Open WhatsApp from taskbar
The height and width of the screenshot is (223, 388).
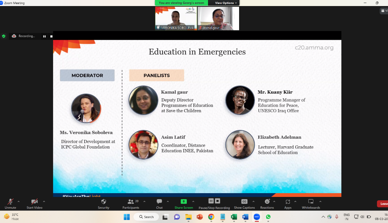(268, 217)
